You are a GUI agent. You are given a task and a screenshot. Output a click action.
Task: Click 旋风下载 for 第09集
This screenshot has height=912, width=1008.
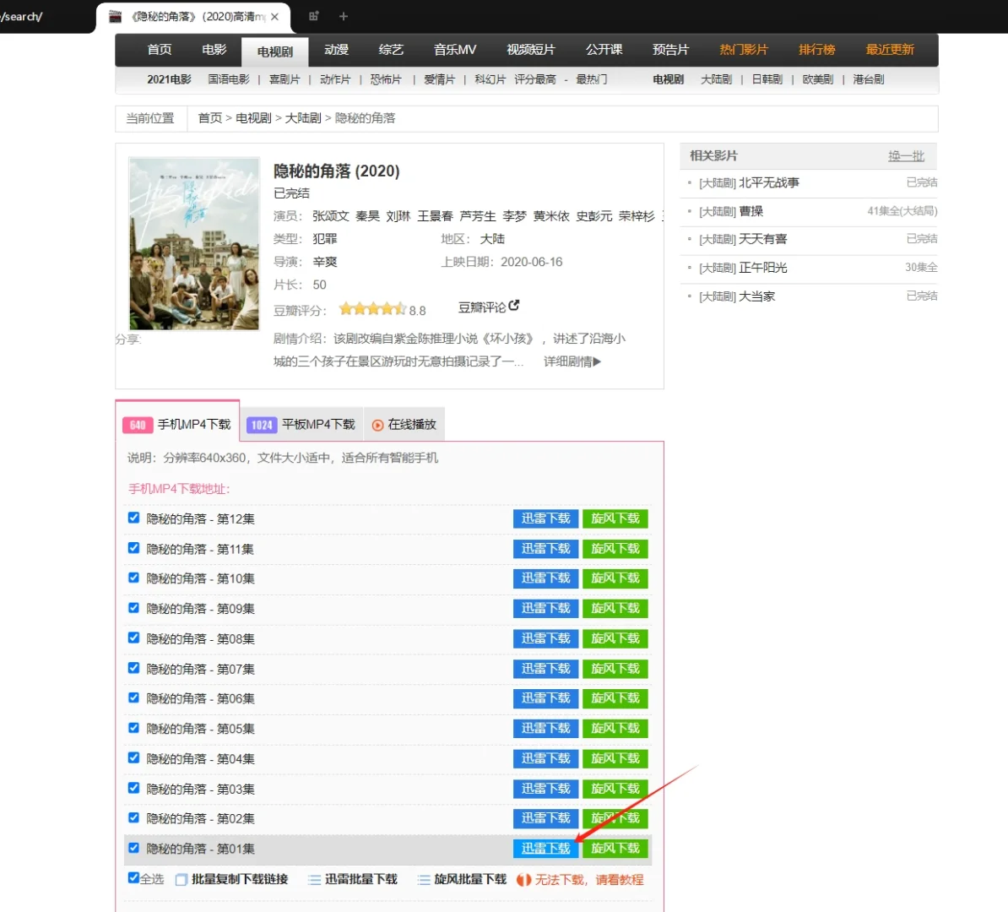(x=615, y=609)
